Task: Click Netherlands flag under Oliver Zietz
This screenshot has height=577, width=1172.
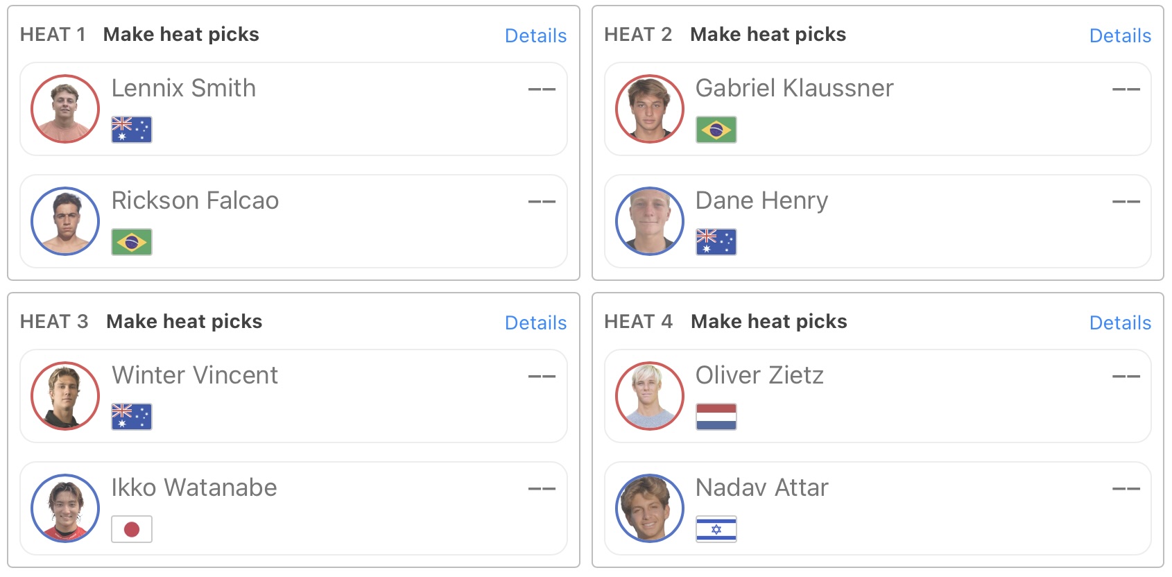Action: point(716,417)
